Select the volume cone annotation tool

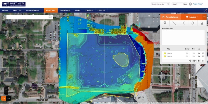point(202,23)
